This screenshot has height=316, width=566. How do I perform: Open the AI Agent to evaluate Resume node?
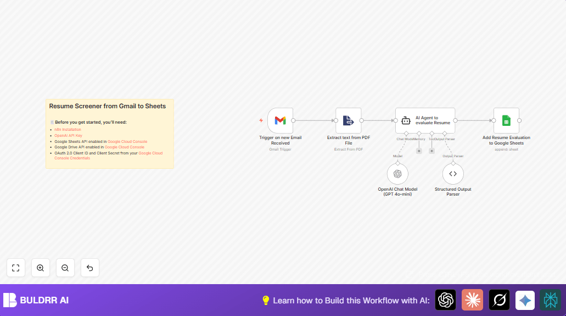pyautogui.click(x=425, y=120)
